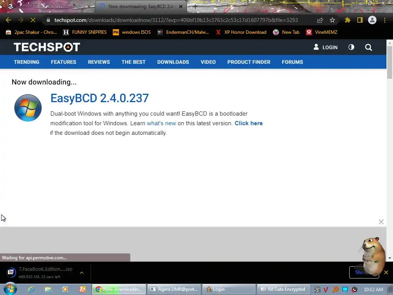Image resolution: width=393 pixels, height=295 pixels.
Task: Open Windows Media Player taskbar icon
Action: pos(65,289)
